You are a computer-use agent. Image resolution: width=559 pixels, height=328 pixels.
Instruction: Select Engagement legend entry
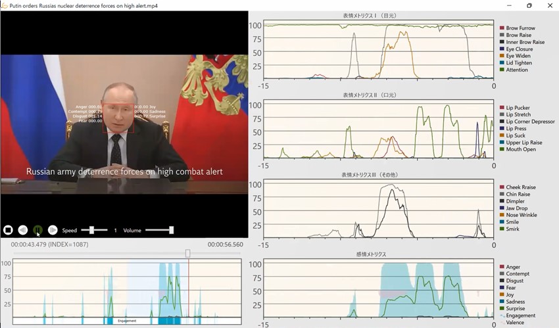(518, 316)
